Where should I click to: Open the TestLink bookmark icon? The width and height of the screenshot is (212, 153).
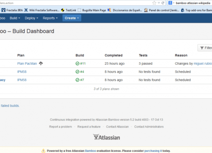coord(62,10)
